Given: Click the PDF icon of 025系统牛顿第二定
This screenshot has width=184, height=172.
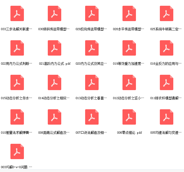Looking at the screenshot, I should (166, 13).
